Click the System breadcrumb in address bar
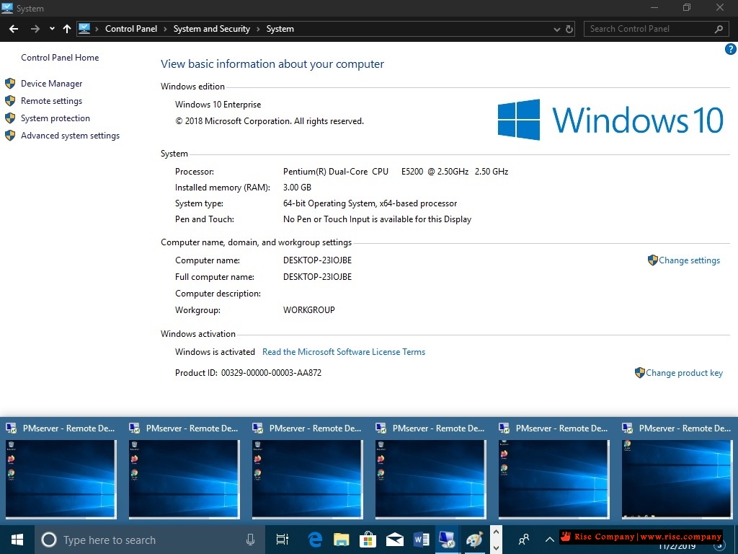The height and width of the screenshot is (554, 738). tap(280, 29)
